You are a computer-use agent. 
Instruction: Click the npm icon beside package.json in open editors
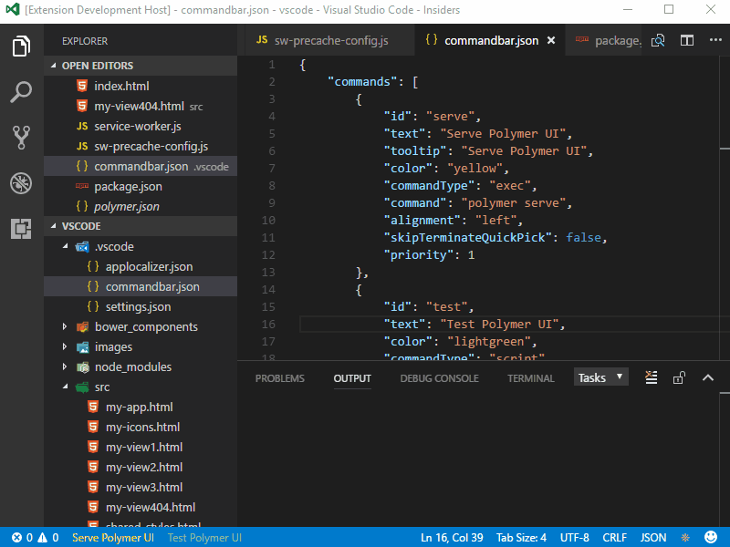click(82, 186)
